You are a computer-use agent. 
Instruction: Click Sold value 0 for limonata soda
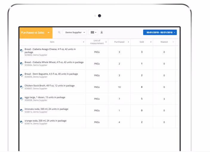coord(142,110)
